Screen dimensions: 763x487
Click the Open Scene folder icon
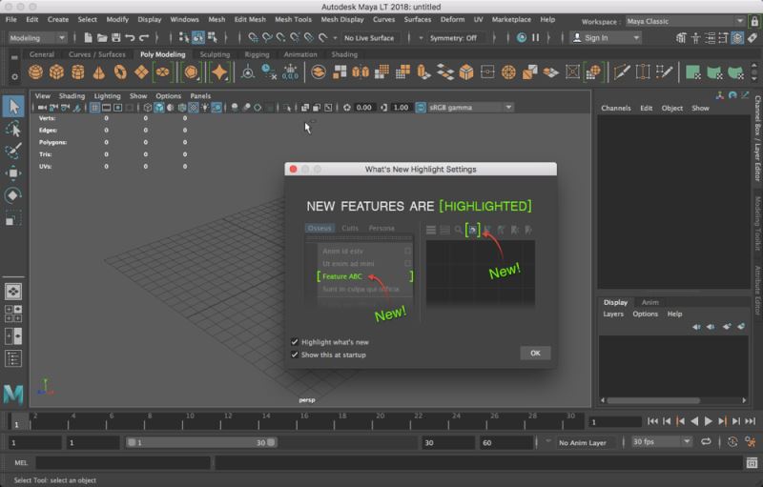pos(102,37)
